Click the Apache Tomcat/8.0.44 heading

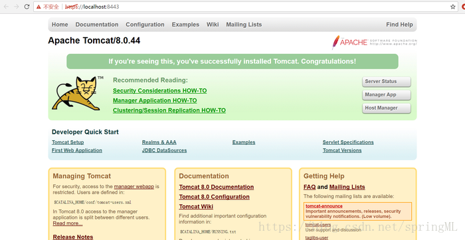pyautogui.click(x=94, y=41)
